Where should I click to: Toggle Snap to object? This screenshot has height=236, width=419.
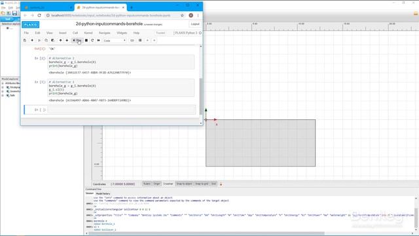click(x=184, y=184)
